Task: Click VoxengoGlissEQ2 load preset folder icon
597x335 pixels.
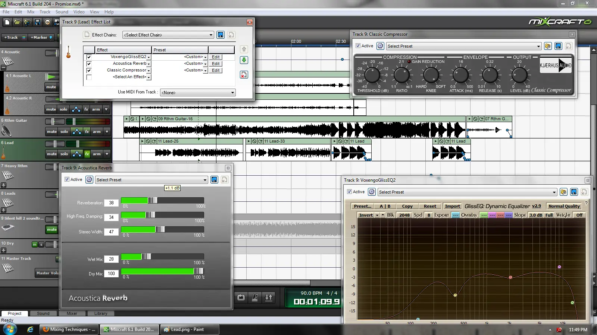Action: point(563,192)
